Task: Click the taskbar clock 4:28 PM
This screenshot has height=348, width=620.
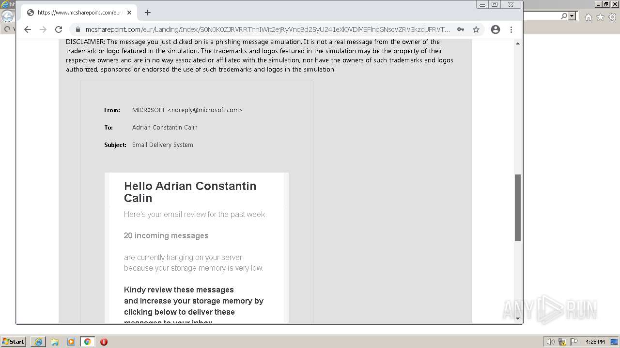Action: click(595, 342)
